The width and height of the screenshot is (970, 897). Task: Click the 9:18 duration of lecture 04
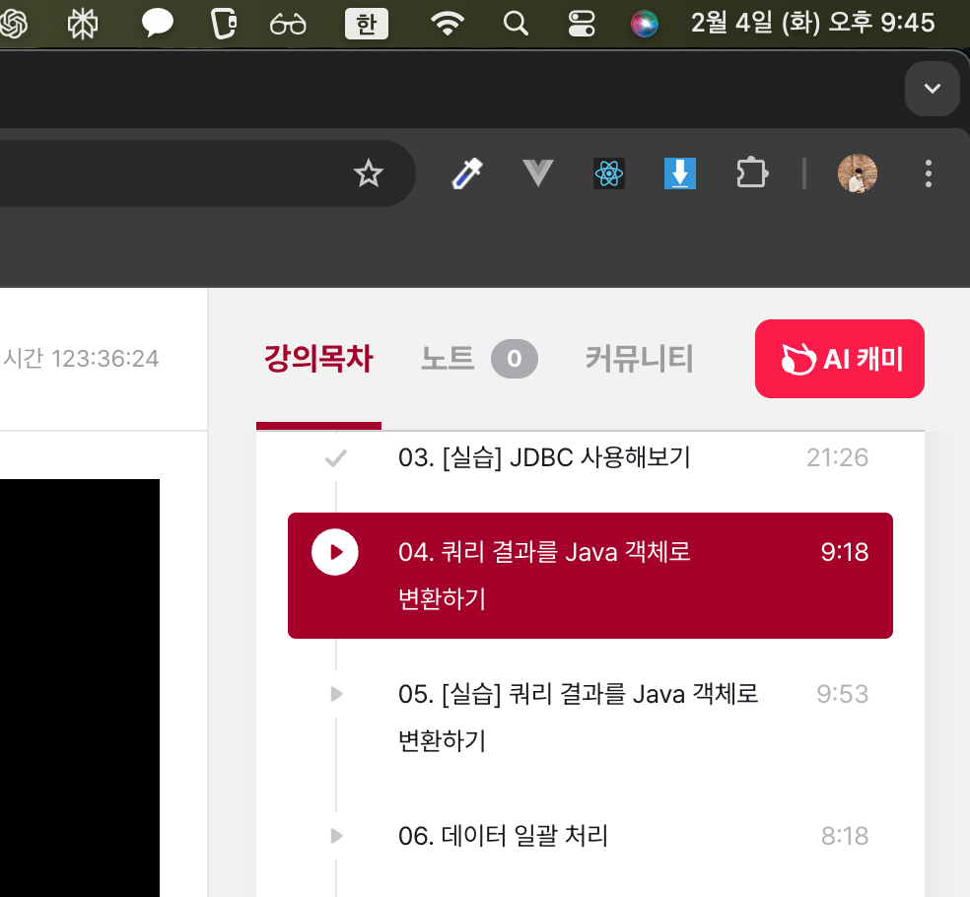pyautogui.click(x=845, y=552)
